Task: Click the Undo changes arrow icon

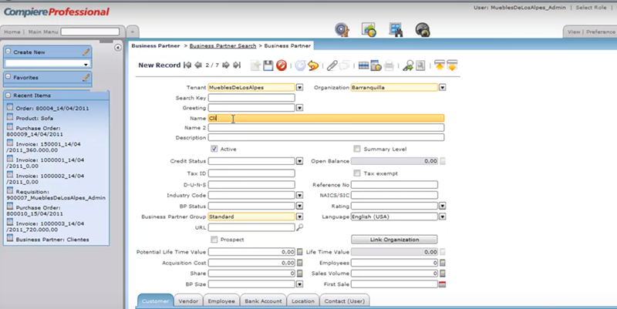Action: 313,65
